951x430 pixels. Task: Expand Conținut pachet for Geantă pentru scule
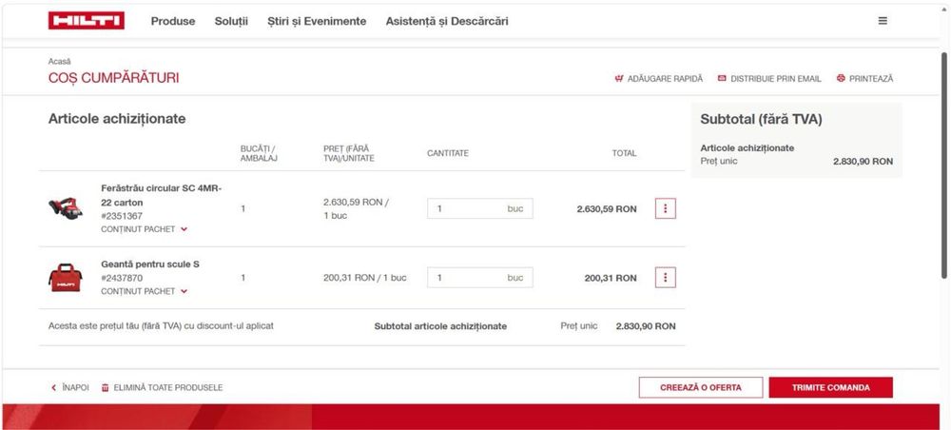tap(145, 291)
